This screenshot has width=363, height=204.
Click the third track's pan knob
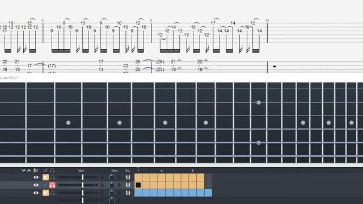pyautogui.click(x=112, y=193)
